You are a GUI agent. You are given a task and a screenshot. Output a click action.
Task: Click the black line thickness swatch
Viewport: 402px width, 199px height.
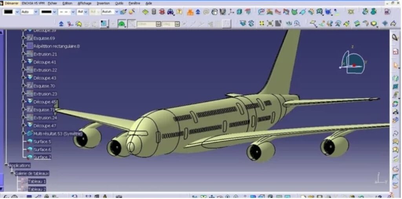pos(46,12)
